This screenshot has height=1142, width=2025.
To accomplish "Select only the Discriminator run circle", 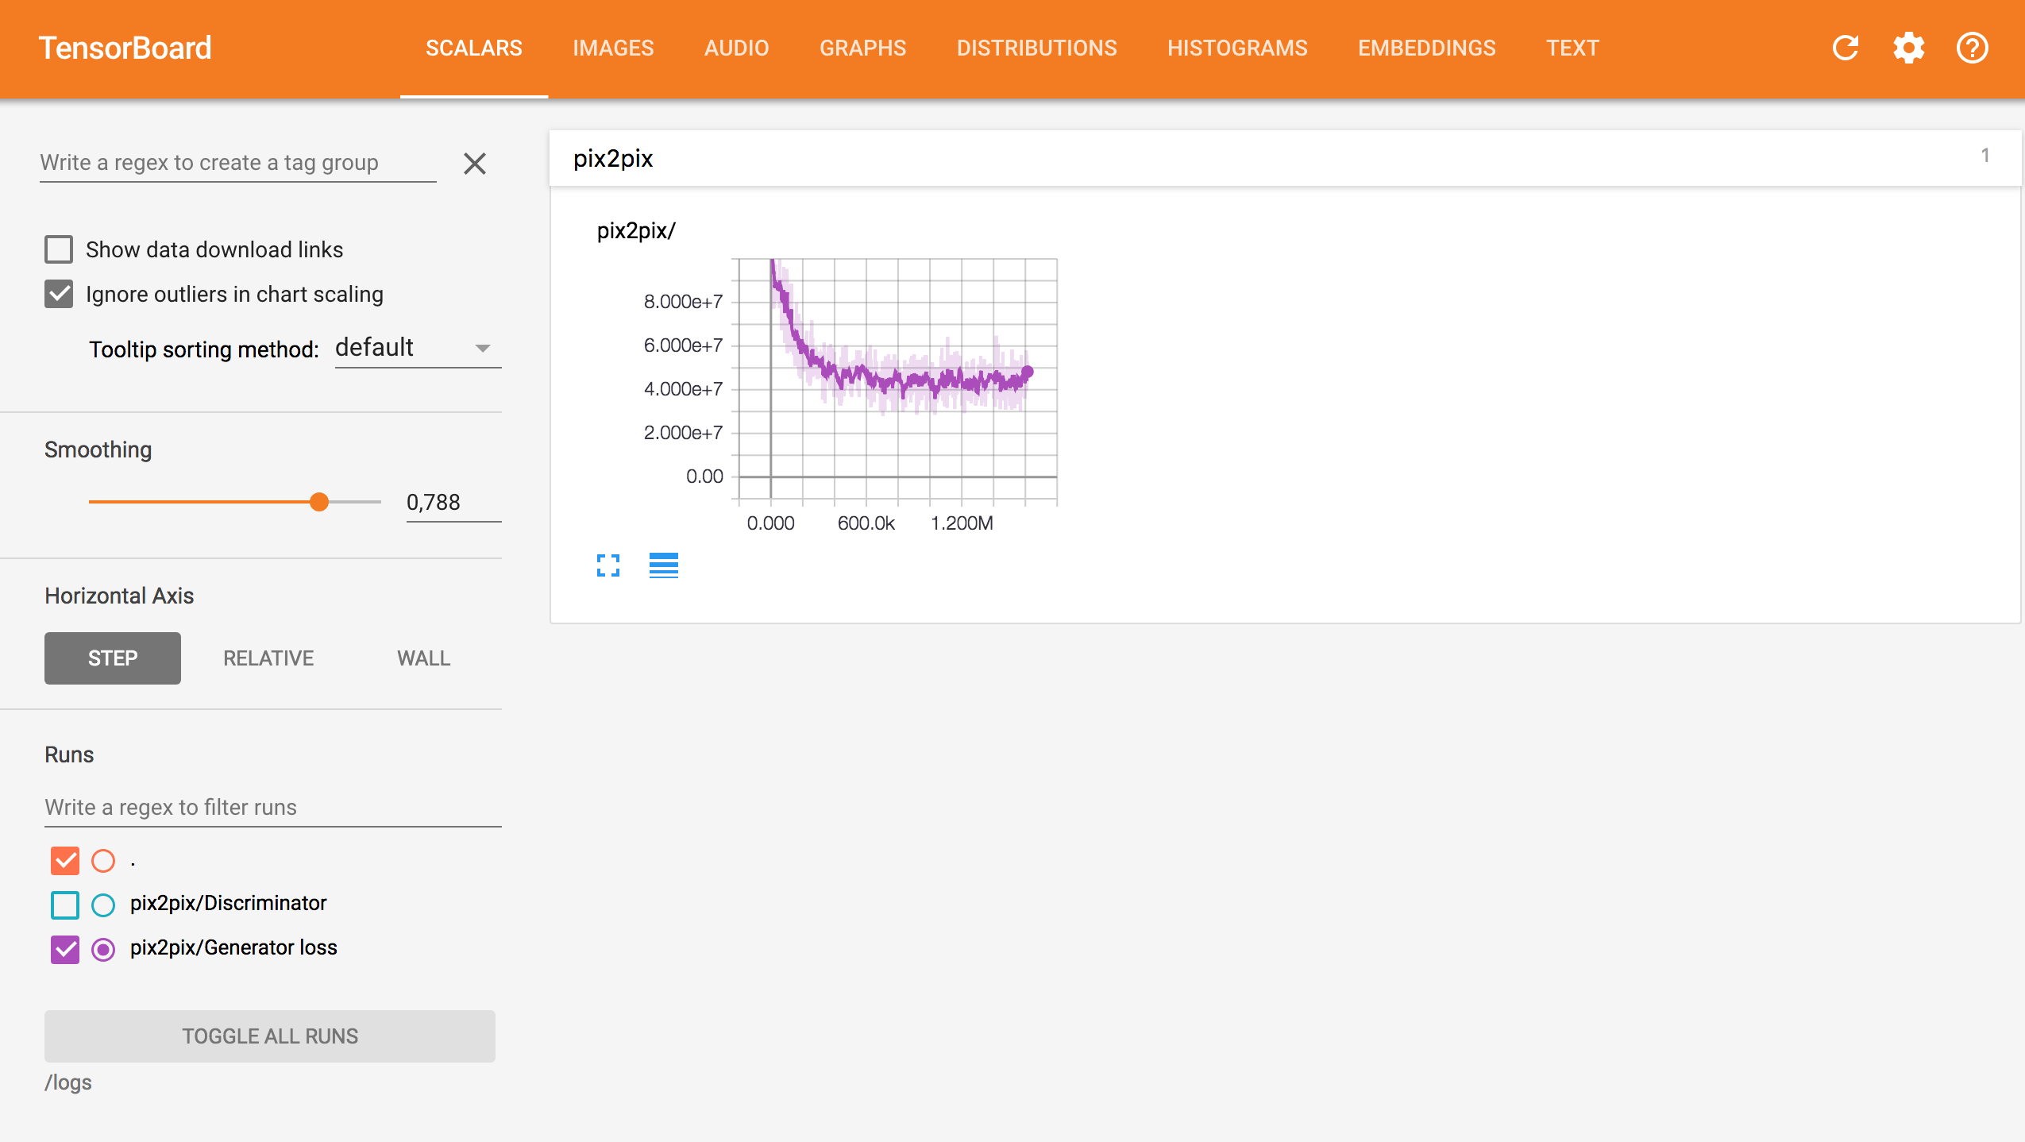I will (103, 905).
